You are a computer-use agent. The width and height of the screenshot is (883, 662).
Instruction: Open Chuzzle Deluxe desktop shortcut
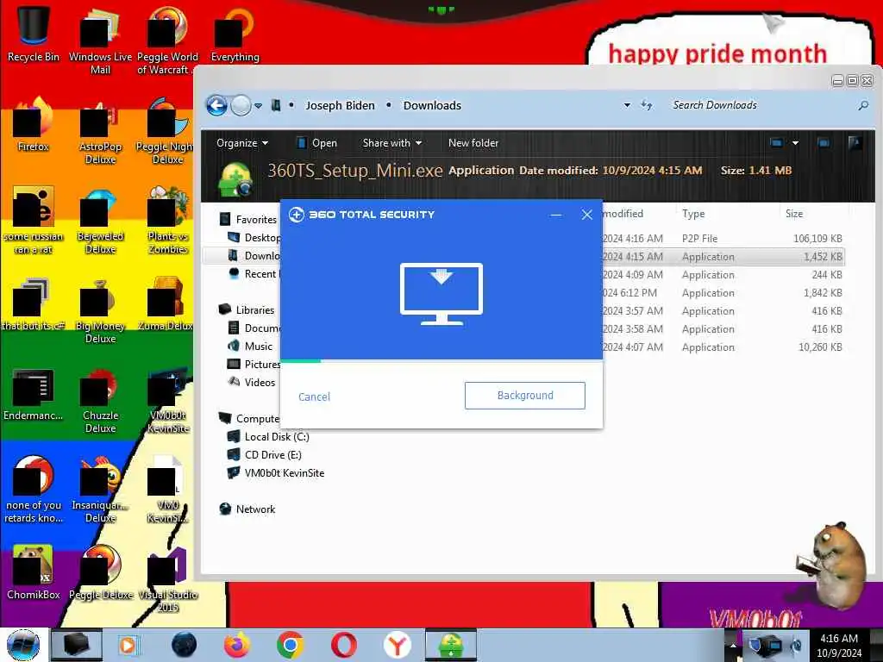click(100, 400)
